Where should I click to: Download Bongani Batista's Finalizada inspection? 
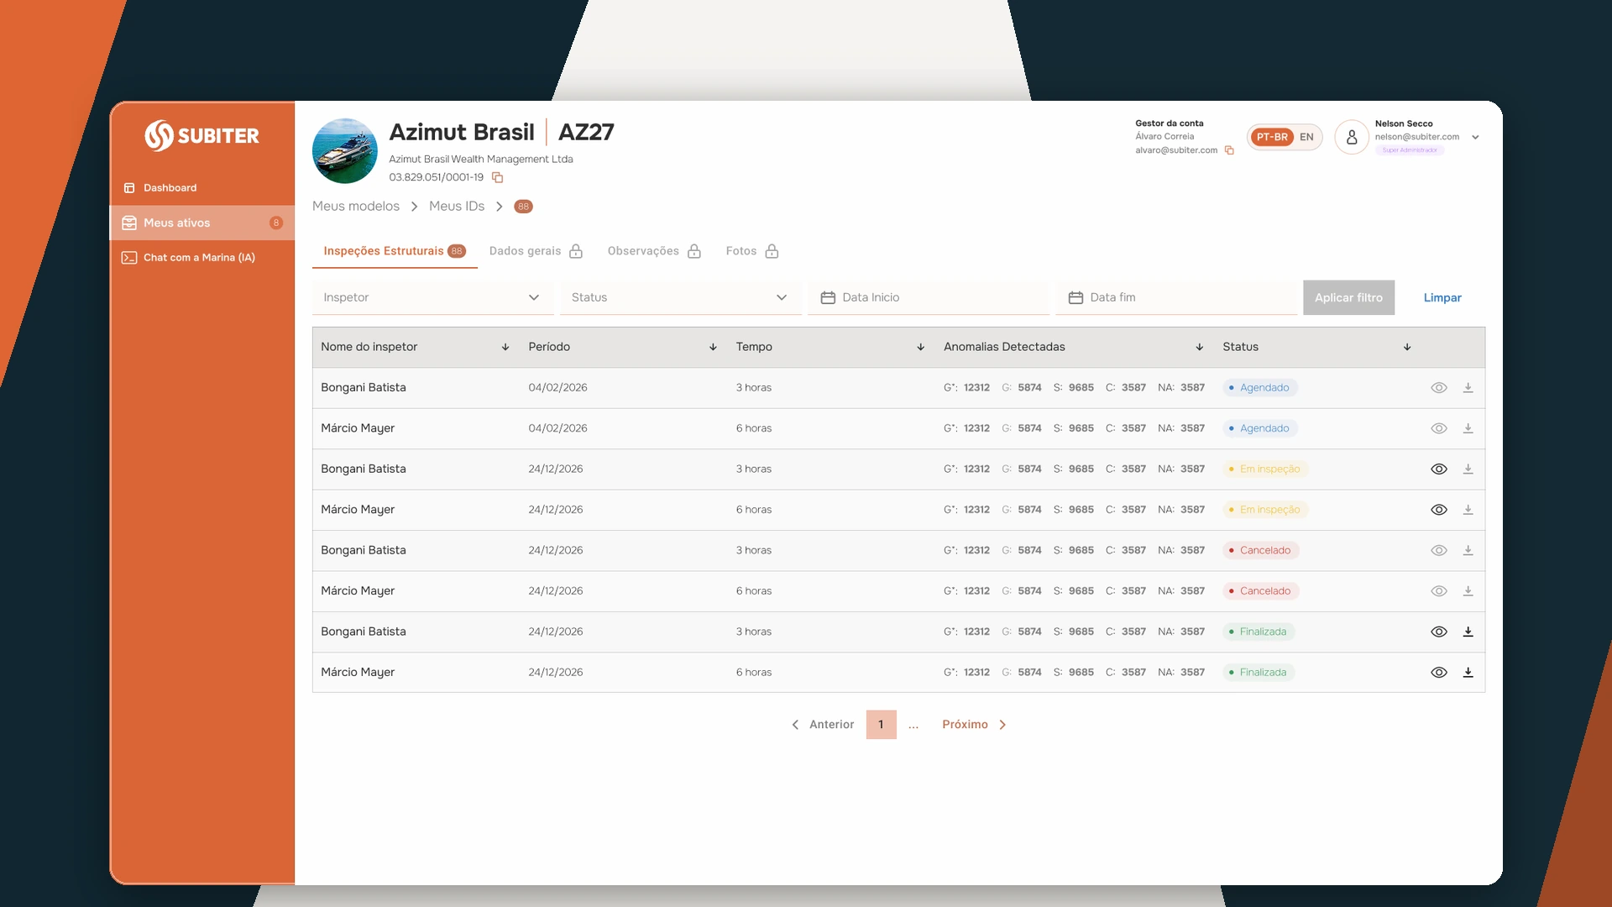[1468, 632]
